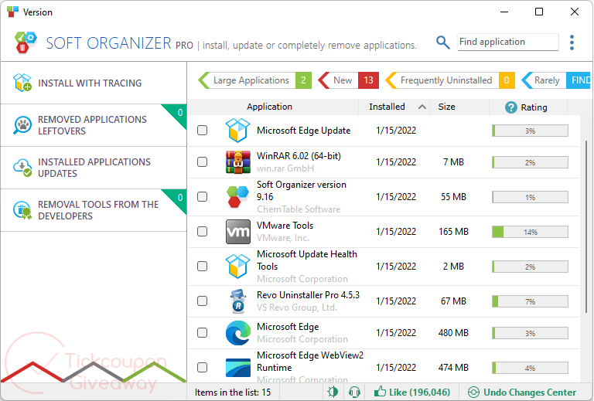This screenshot has height=401, width=594.
Task: Click the search magnifier icon
Action: click(x=443, y=42)
